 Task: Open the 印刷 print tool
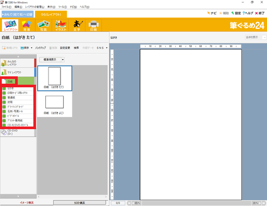coord(93,25)
